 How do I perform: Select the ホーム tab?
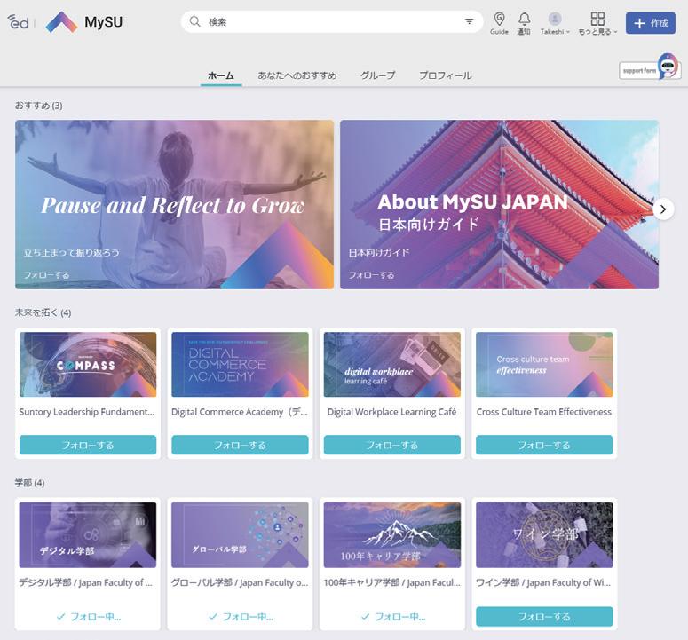pos(221,75)
